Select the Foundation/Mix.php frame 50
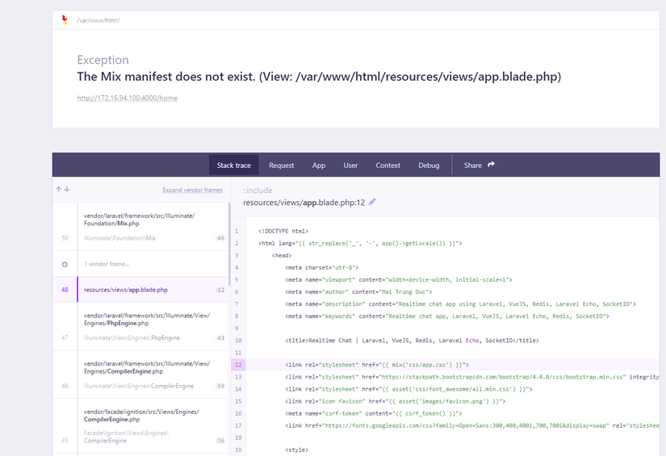Image resolution: width=666 pixels, height=456 pixels. click(140, 227)
